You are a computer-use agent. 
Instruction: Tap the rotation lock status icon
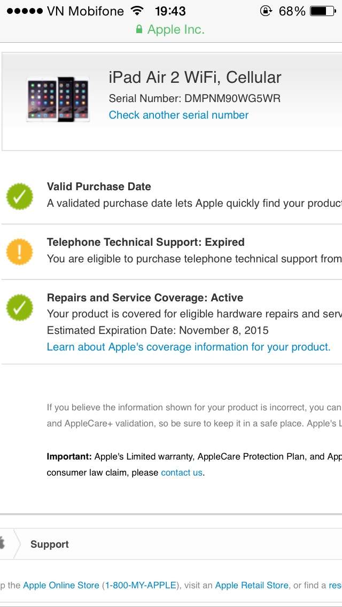click(x=266, y=11)
